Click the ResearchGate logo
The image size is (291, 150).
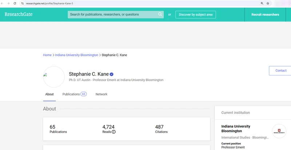(x=19, y=14)
